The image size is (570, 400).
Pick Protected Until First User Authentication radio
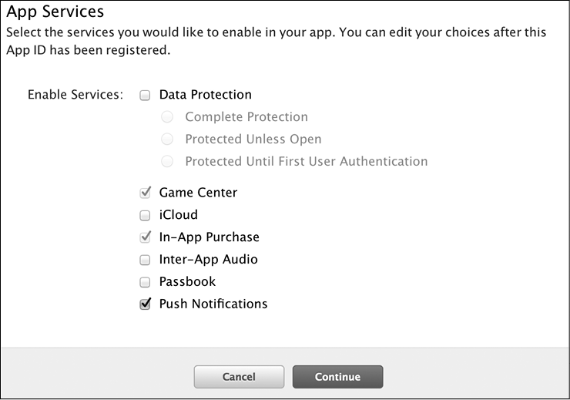pyautogui.click(x=167, y=162)
